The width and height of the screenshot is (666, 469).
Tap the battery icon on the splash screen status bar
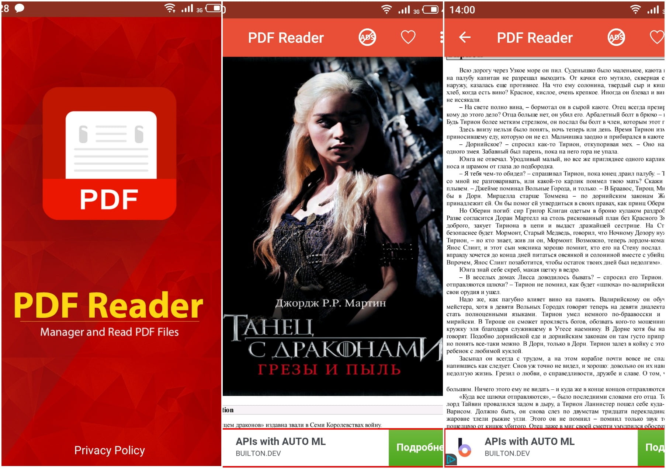(x=213, y=8)
